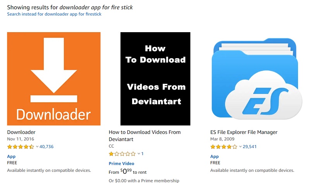Open the orange Downloader app icon
310x183 pixels.
point(54,79)
